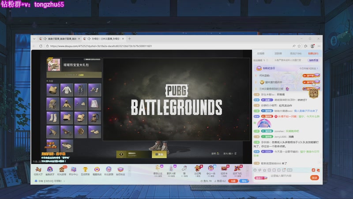Expand the browser tab list chevron

pyautogui.click(x=34, y=39)
